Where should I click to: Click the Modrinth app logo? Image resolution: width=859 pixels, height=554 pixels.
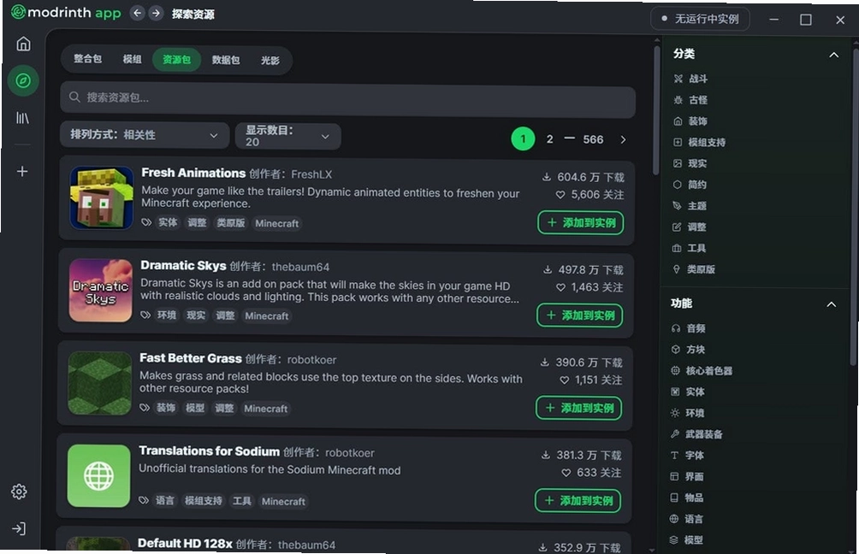click(66, 13)
